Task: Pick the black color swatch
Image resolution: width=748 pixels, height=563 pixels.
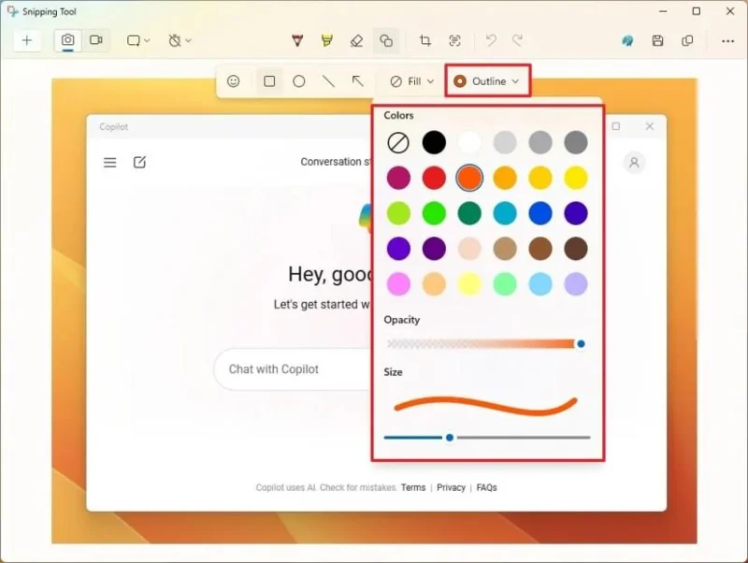Action: click(434, 143)
